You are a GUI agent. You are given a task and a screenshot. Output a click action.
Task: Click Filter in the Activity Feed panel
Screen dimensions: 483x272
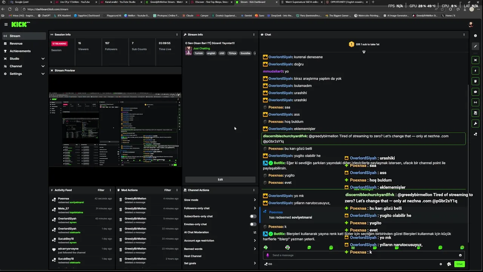(x=101, y=190)
